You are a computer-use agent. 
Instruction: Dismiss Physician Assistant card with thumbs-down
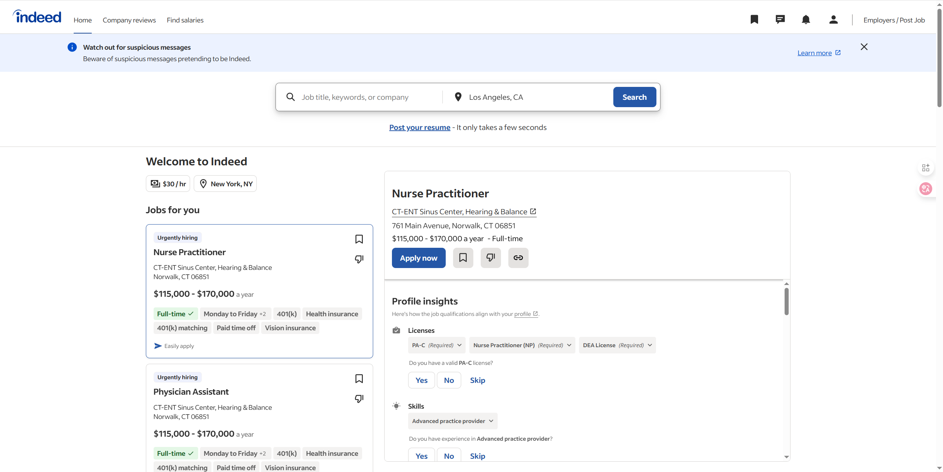(x=359, y=399)
